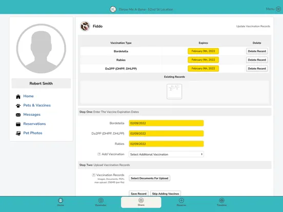Tap the Timeline icon in bottom bar
This screenshot has width=283, height=212.
[x=221, y=200]
